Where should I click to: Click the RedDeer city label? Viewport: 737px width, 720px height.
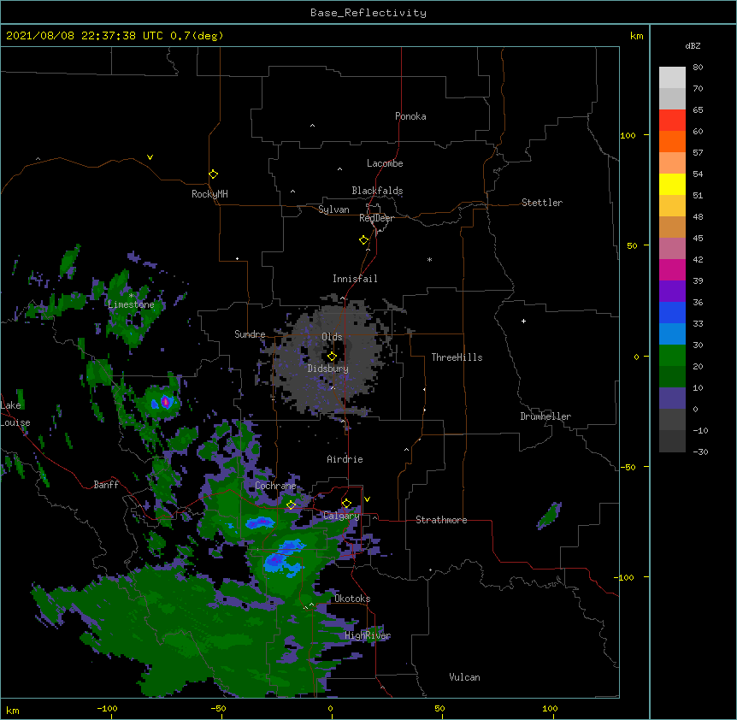[376, 218]
